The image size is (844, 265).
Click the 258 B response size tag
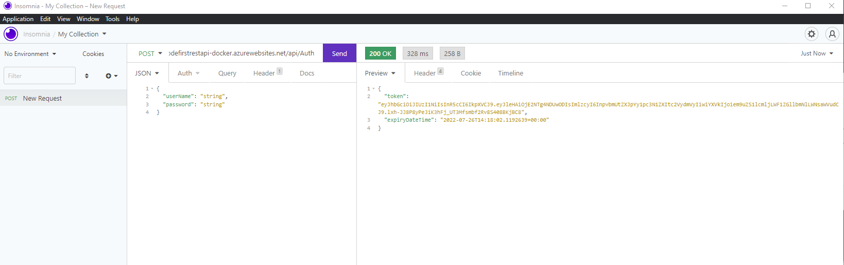pyautogui.click(x=453, y=53)
